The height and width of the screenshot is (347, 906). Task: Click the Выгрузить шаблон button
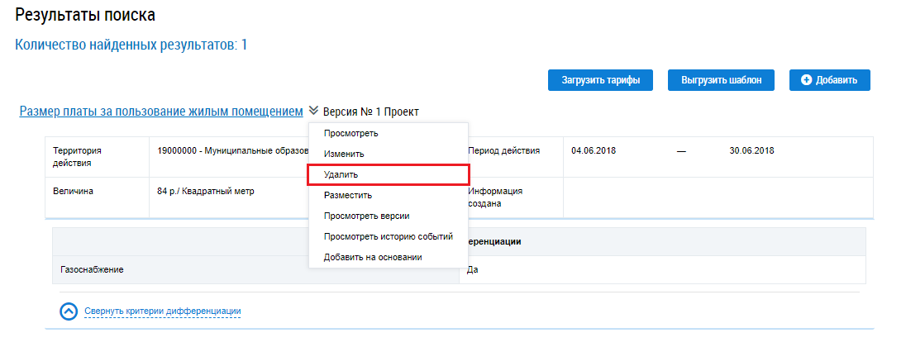tap(722, 80)
